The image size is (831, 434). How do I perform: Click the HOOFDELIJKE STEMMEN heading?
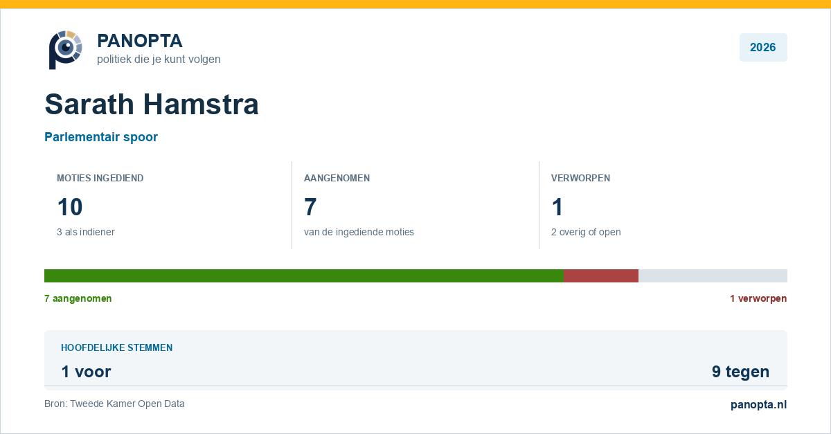[x=117, y=347]
